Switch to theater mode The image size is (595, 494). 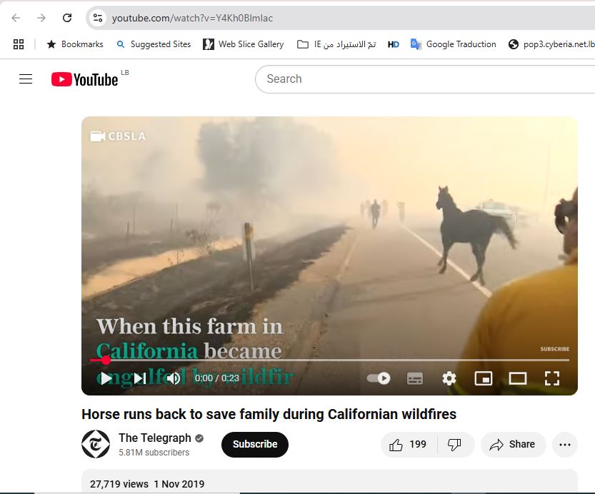518,378
